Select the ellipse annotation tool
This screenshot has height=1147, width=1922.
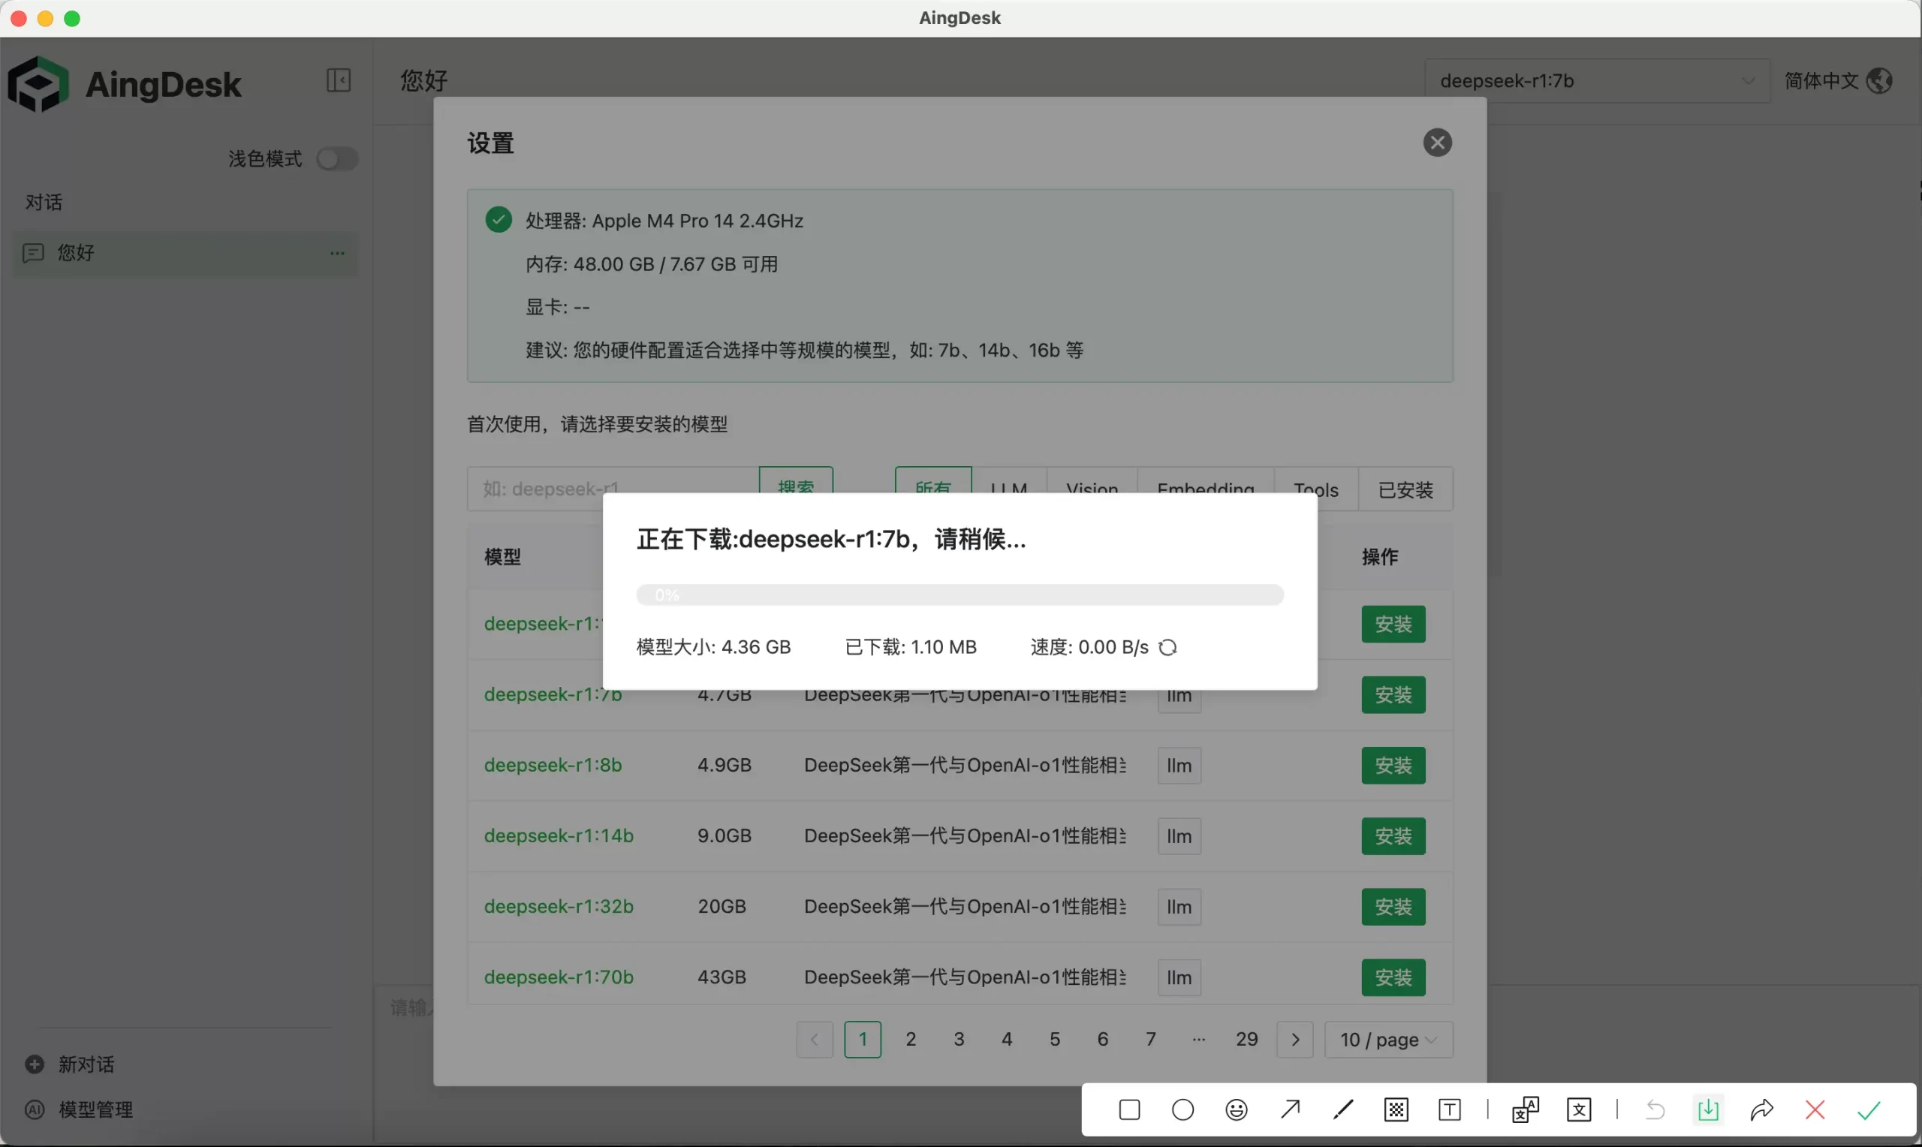1182,1110
